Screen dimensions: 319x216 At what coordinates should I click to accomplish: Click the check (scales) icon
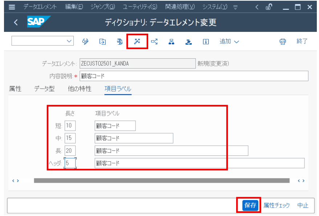click(120, 42)
